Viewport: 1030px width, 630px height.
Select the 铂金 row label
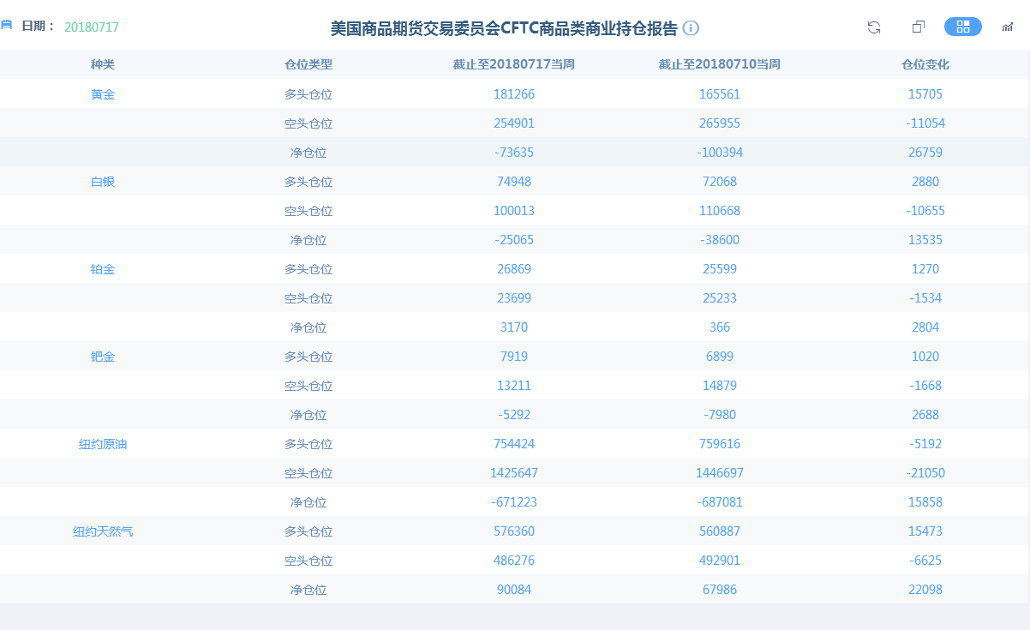point(103,269)
